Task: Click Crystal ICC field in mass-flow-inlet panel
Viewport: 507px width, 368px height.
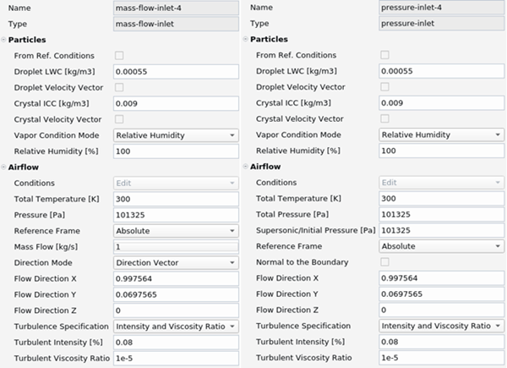Action: click(x=176, y=103)
